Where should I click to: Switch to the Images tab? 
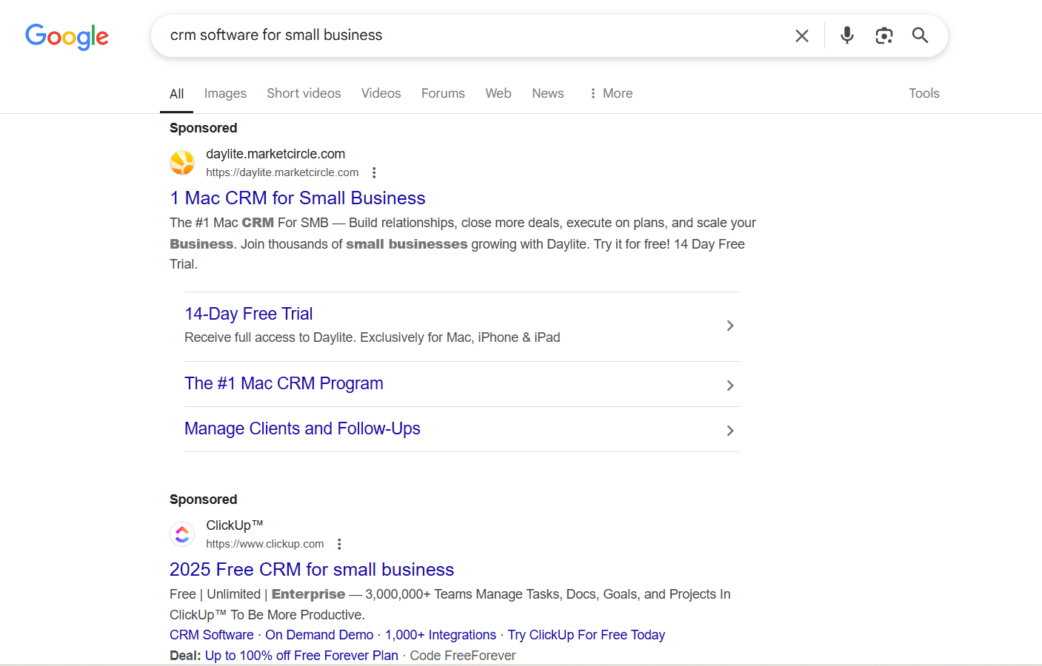(x=225, y=93)
